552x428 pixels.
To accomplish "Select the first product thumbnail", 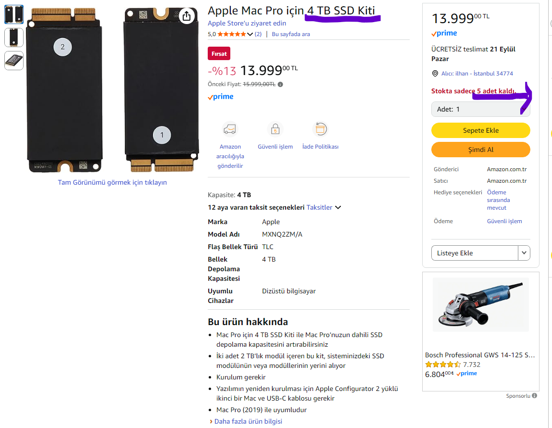I will point(14,14).
